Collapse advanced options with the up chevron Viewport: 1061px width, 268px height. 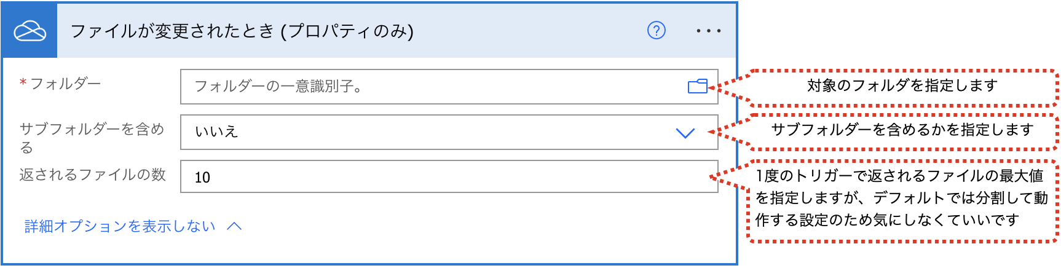(x=234, y=226)
